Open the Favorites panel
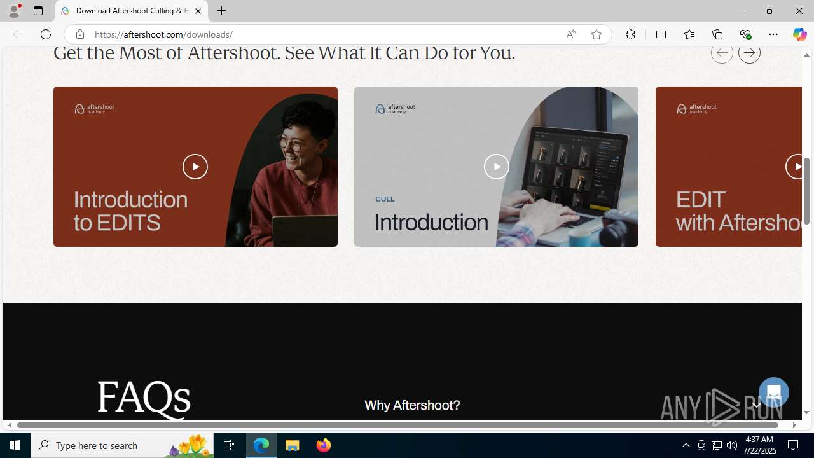Image resolution: width=814 pixels, height=458 pixels. (x=689, y=34)
